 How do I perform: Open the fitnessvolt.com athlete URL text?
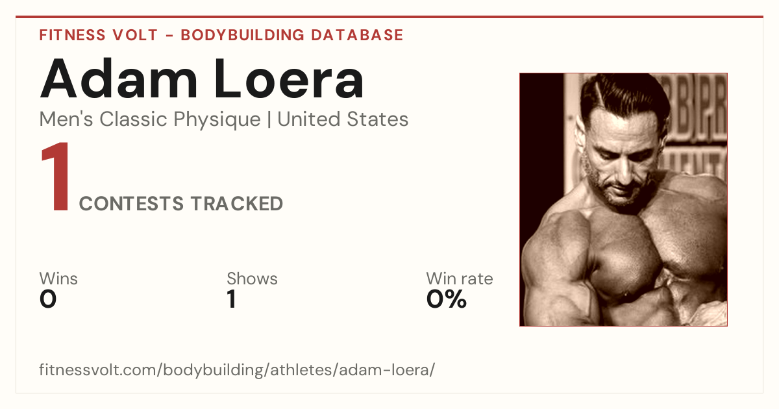(237, 371)
